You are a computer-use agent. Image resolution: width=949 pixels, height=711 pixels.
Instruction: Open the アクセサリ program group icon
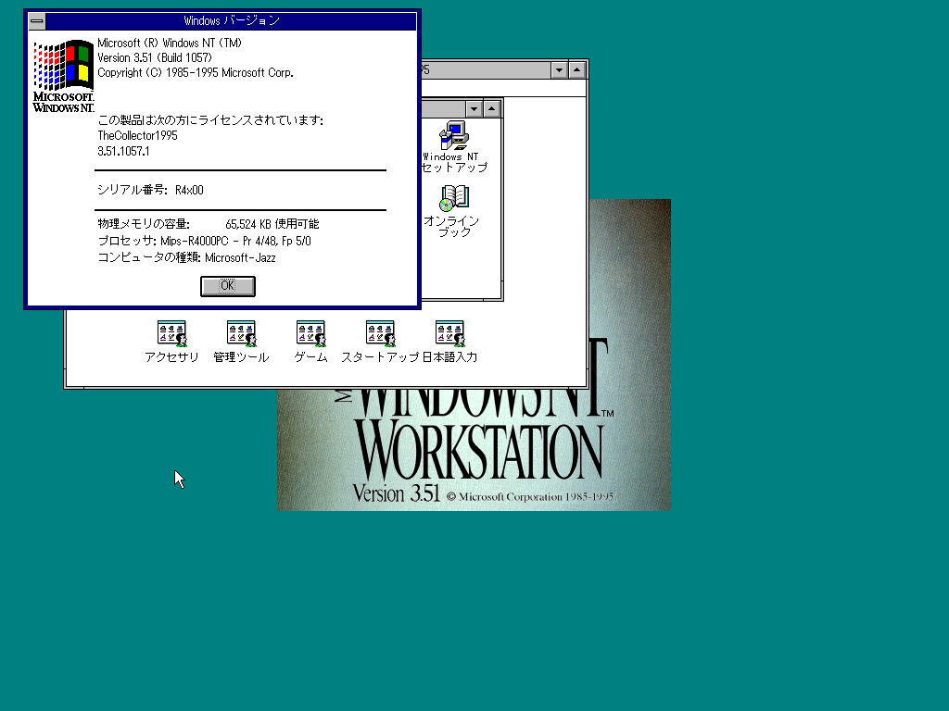coord(171,333)
